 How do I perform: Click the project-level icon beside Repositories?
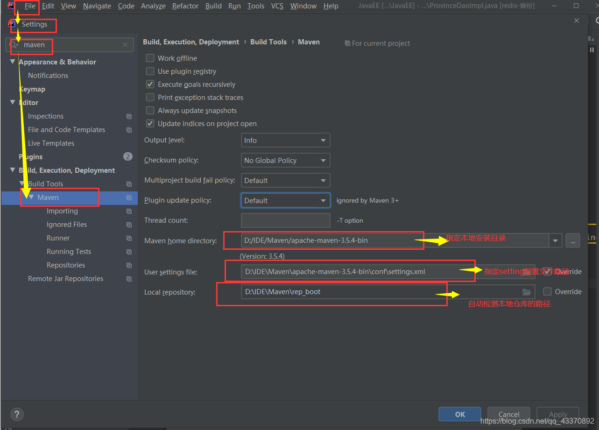coord(129,265)
